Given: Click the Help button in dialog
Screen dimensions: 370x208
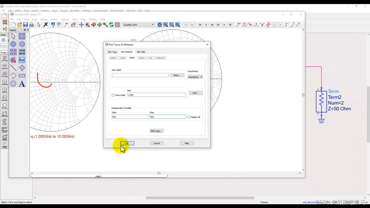Looking at the screenshot, I should tap(187, 143).
